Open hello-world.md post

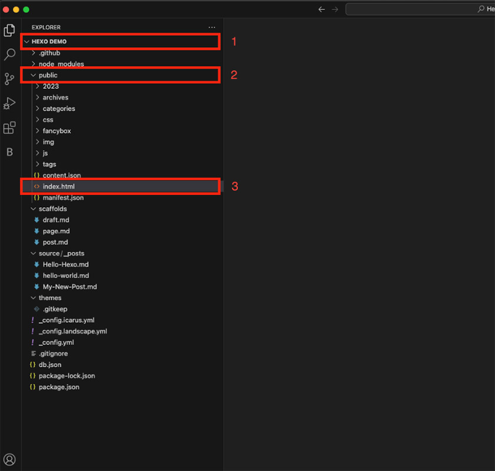(122, 276)
